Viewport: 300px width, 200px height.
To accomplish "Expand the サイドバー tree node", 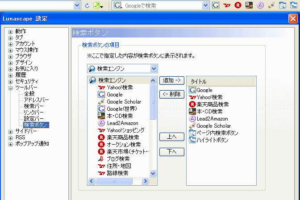I will (11, 132).
